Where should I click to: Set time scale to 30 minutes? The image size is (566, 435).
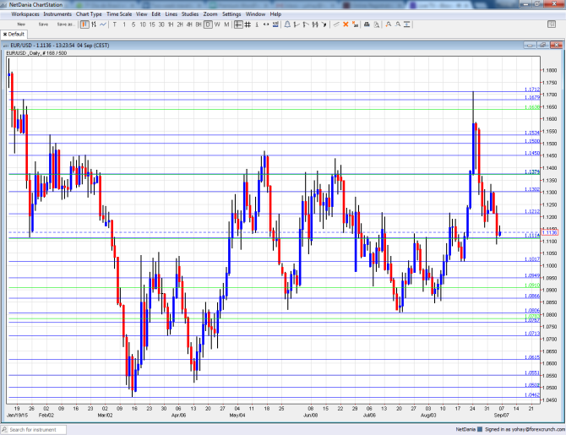click(161, 24)
